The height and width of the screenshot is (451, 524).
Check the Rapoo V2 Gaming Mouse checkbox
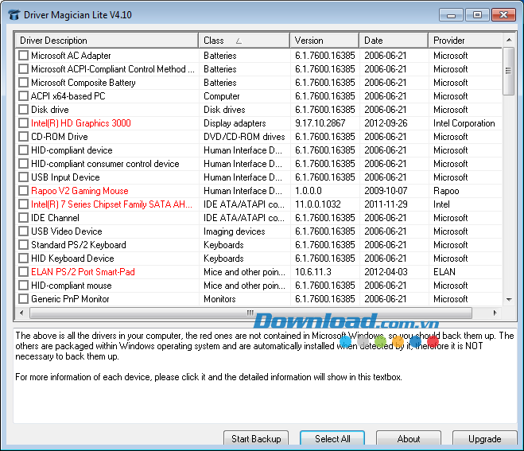pyautogui.click(x=23, y=191)
